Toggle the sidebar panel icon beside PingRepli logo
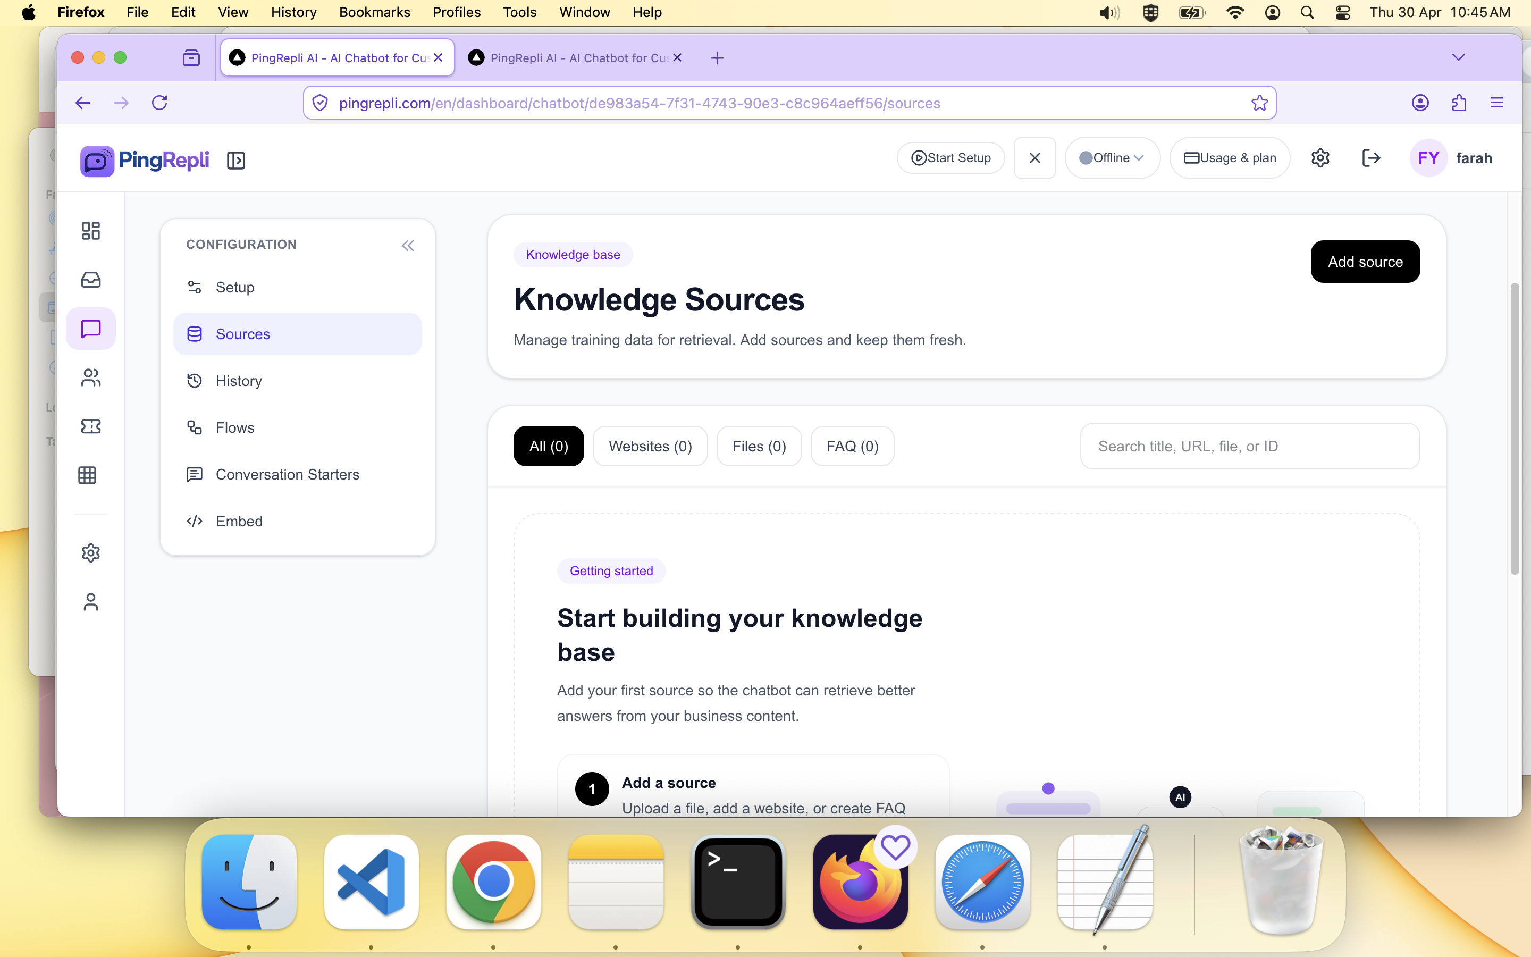The height and width of the screenshot is (957, 1531). [x=236, y=160]
